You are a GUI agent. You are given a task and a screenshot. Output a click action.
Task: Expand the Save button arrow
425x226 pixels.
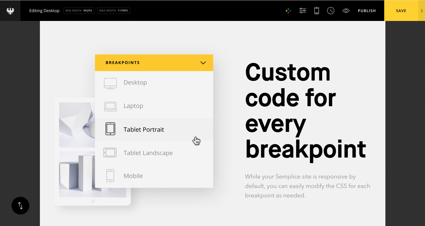click(x=421, y=10)
